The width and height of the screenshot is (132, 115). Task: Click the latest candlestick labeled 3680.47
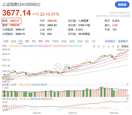[128, 50]
